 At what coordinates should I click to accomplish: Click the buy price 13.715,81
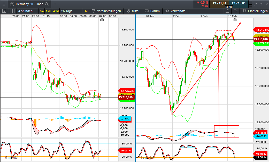pyautogui.click(x=239, y=3)
